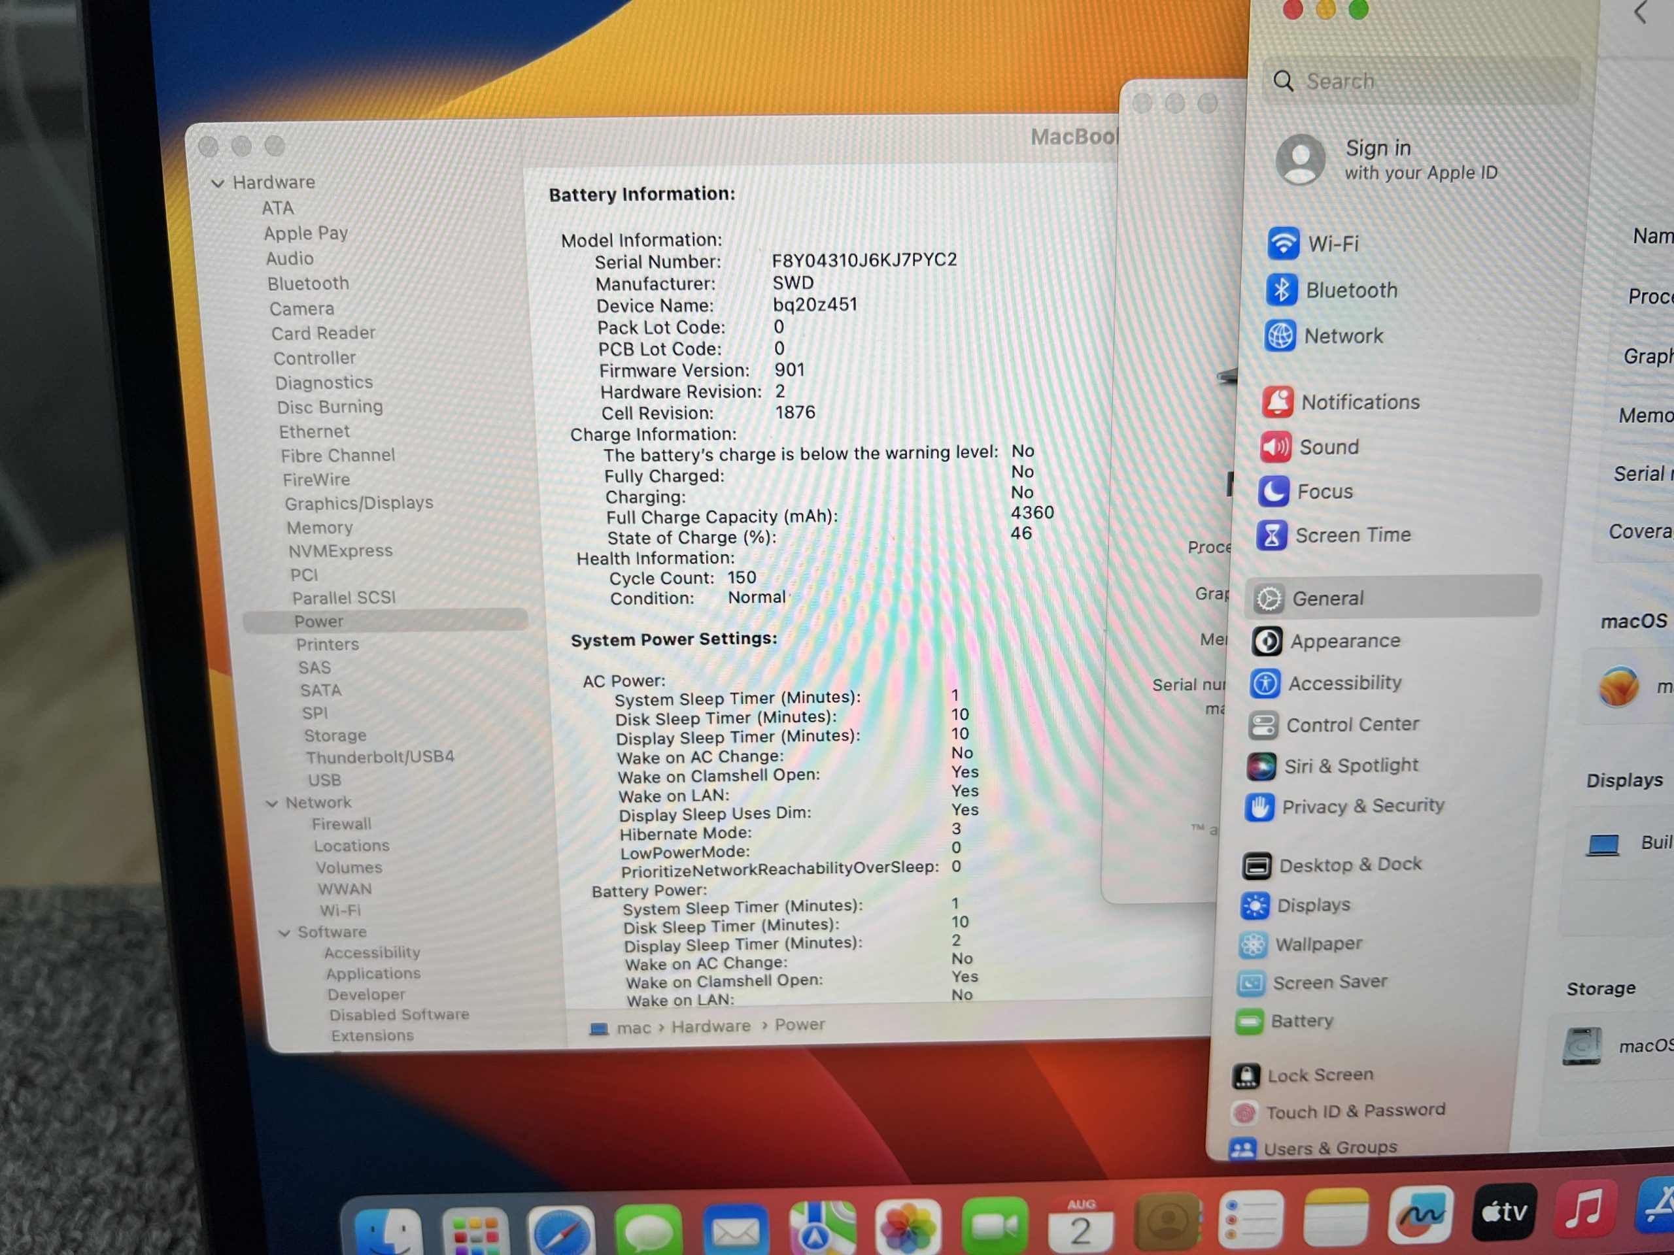Click the Wallpaper icon in settings
This screenshot has width=1674, height=1255.
[x=1254, y=945]
